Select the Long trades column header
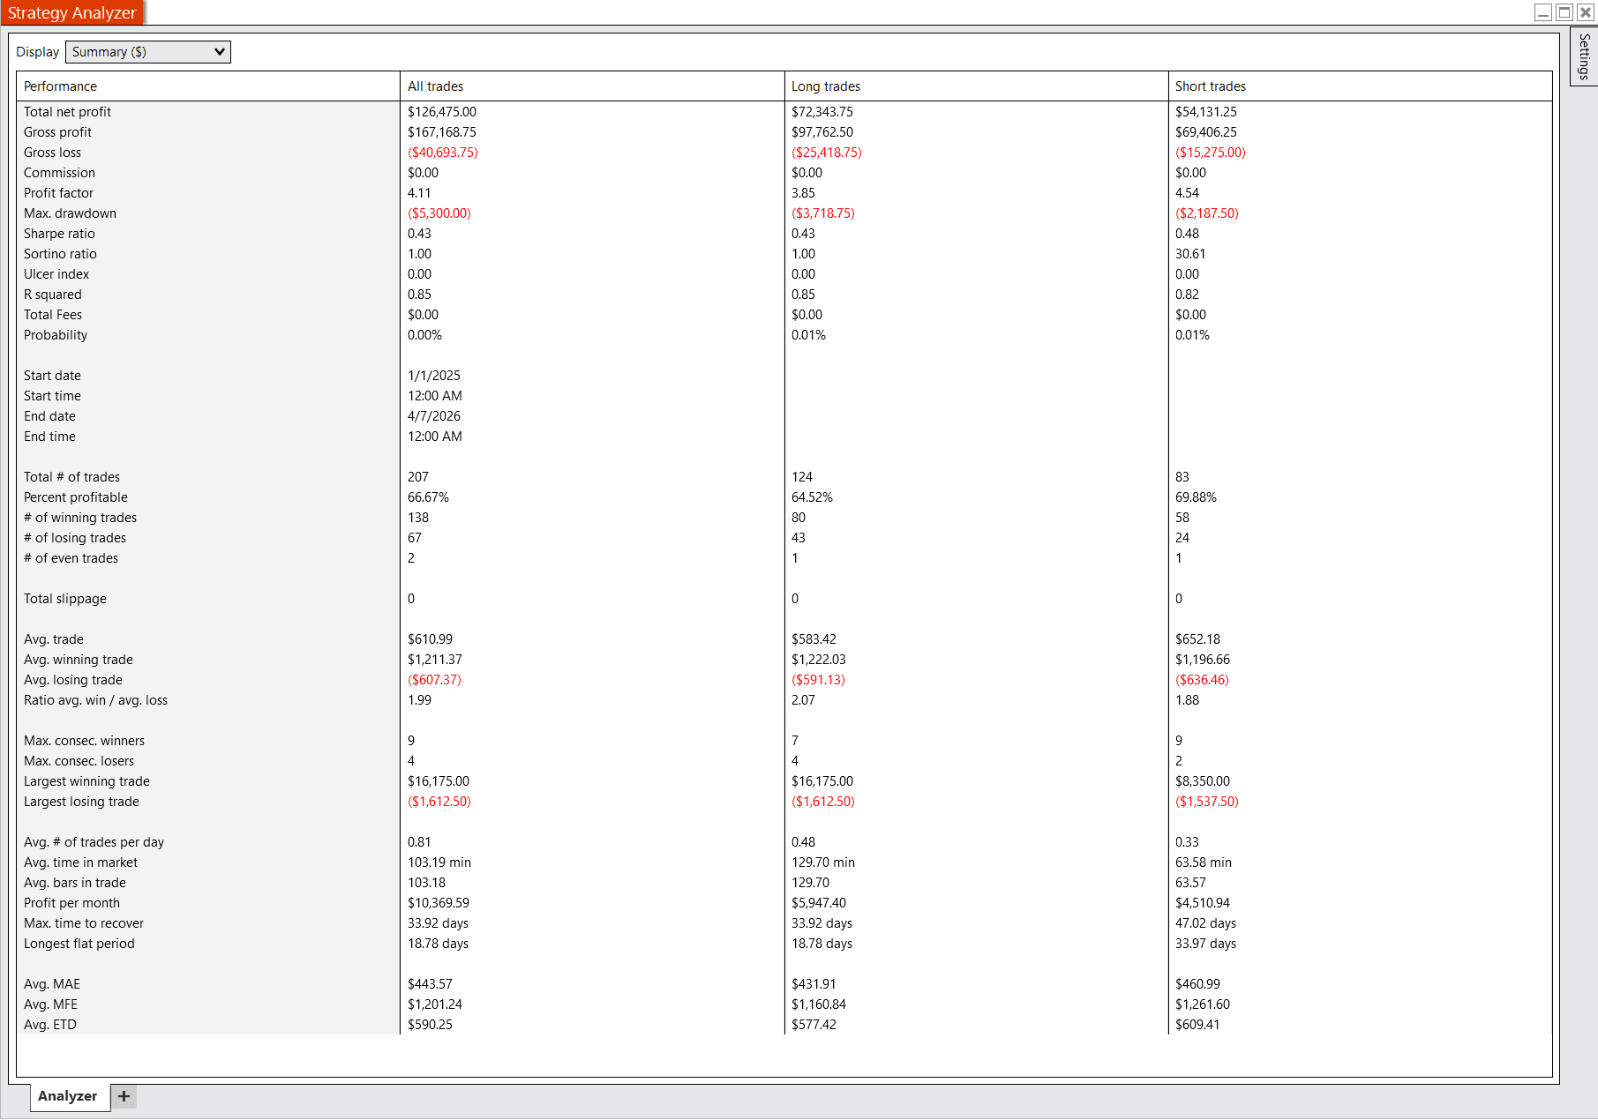 tap(824, 86)
